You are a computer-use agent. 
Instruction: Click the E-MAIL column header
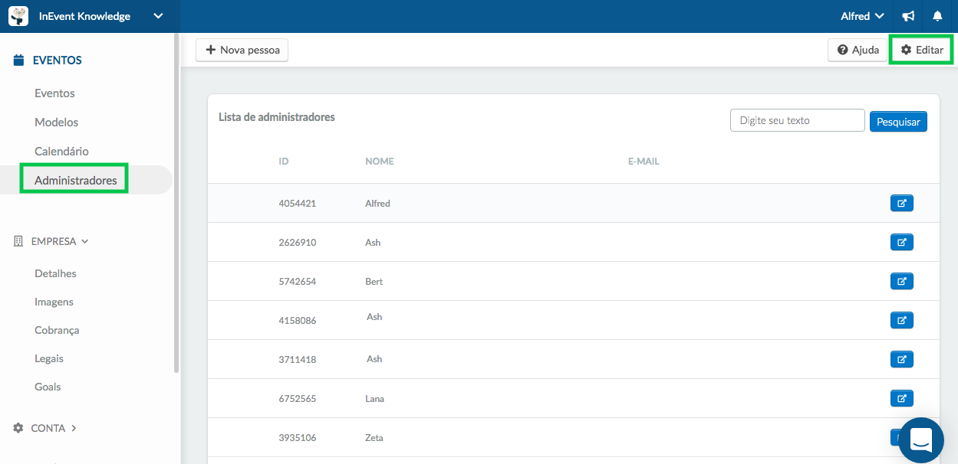tap(644, 162)
